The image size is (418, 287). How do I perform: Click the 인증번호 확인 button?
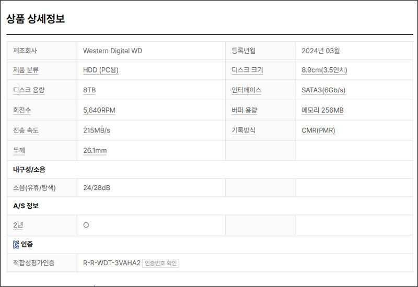click(x=161, y=264)
